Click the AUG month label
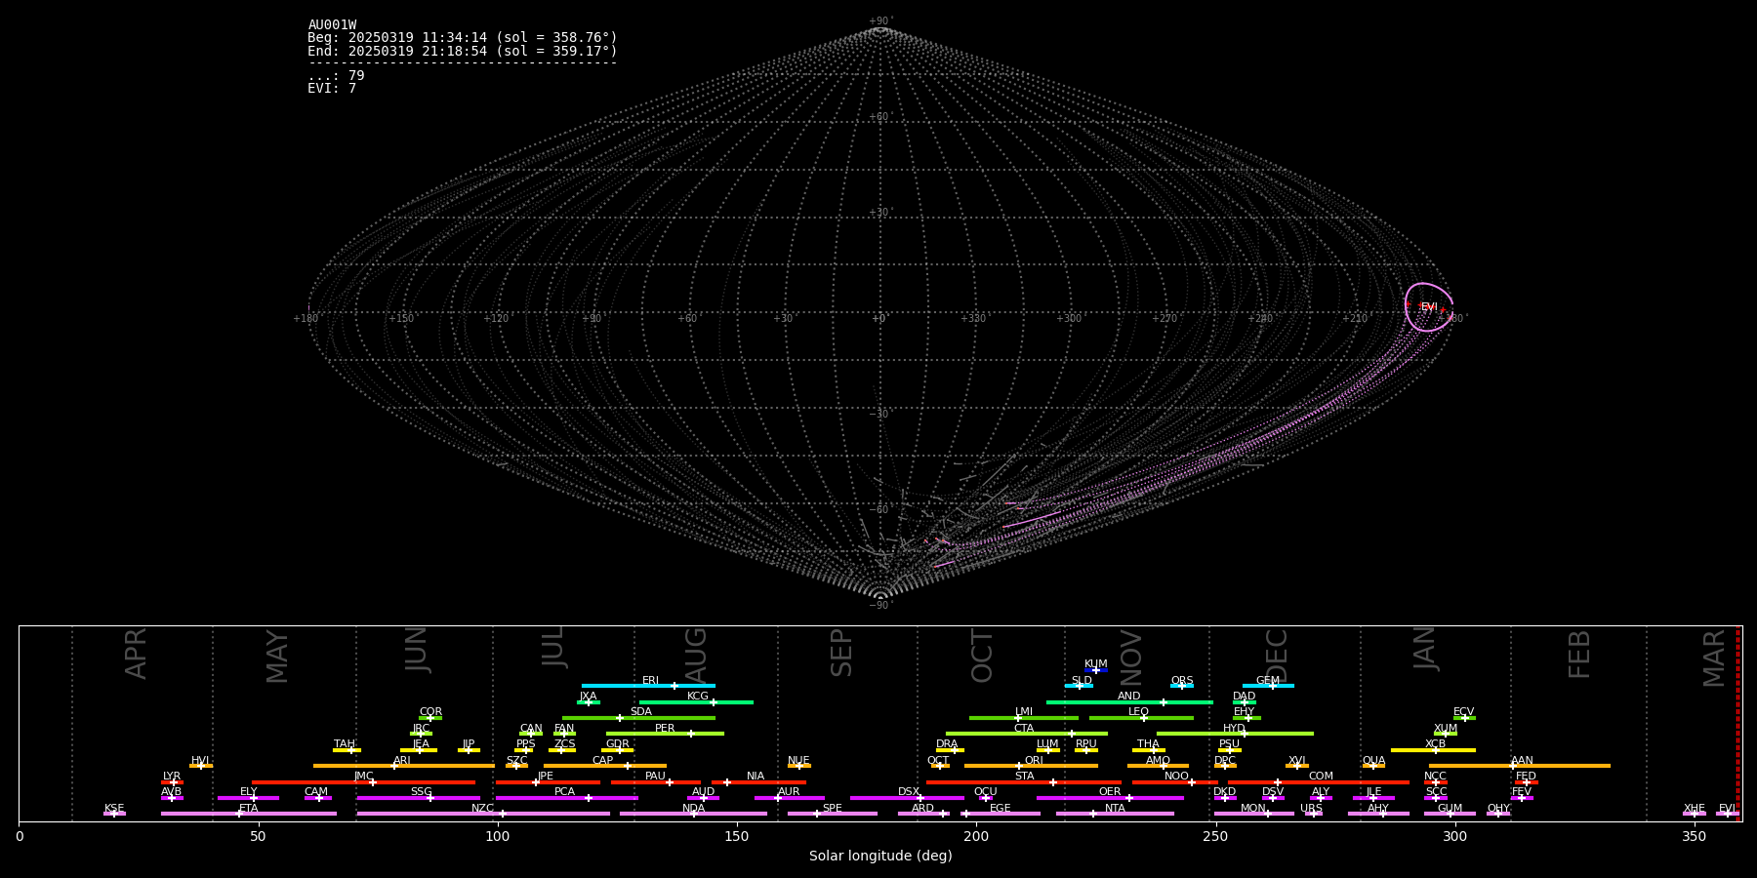This screenshot has height=878, width=1757. (695, 655)
